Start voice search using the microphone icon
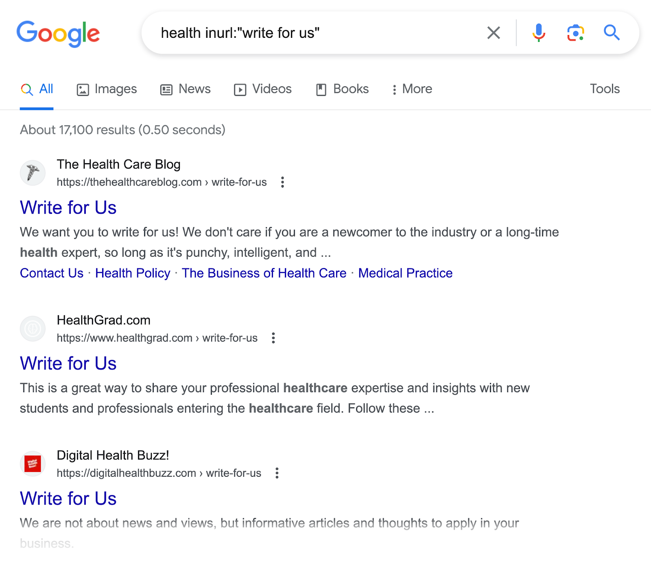The image size is (651, 570). point(538,33)
